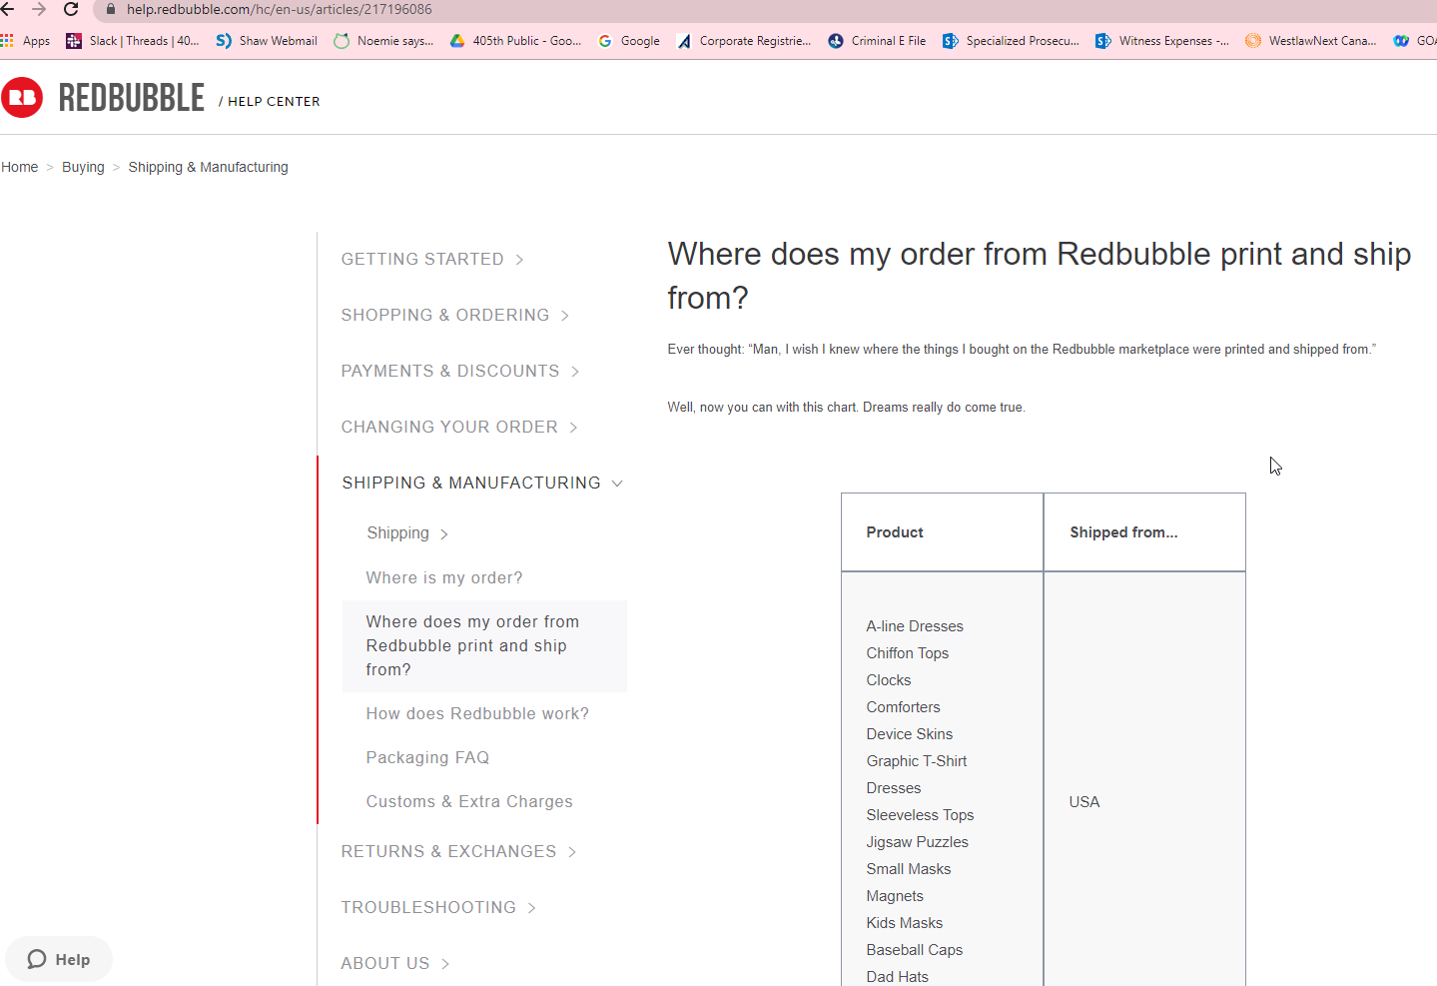Open the Help Center link in header
This screenshot has width=1437, height=986.
(274, 101)
